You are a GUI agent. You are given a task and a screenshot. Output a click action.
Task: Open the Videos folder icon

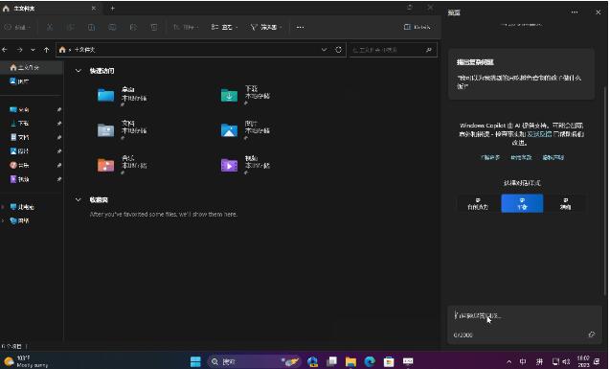click(229, 165)
